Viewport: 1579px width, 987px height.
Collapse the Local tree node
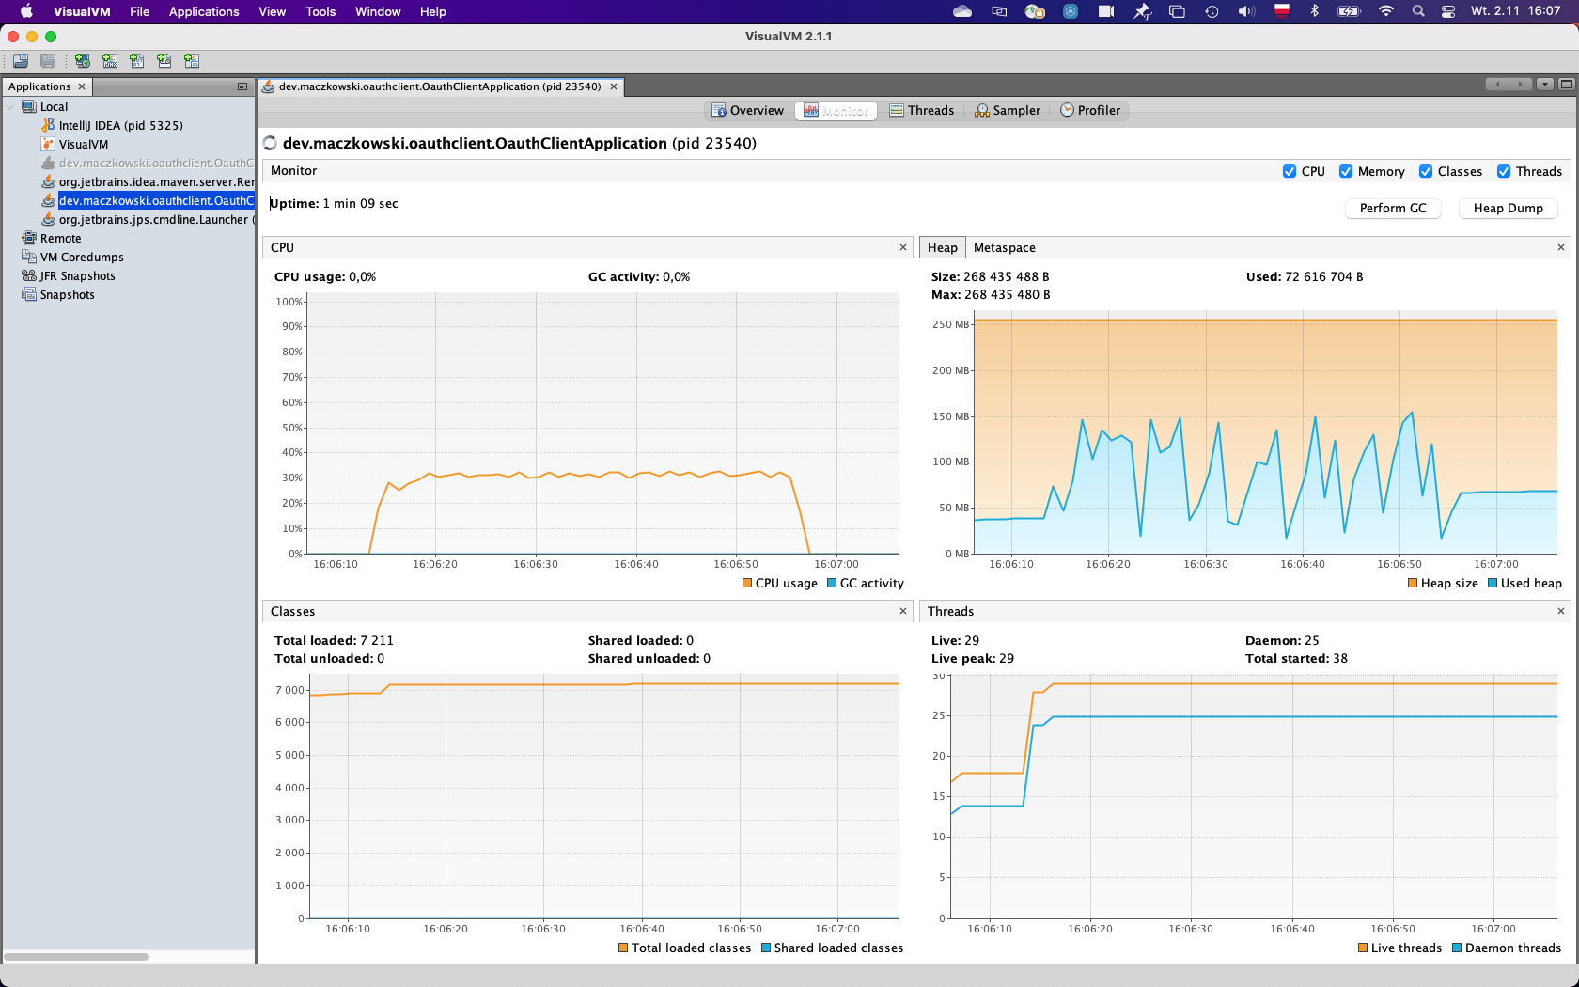coord(10,107)
